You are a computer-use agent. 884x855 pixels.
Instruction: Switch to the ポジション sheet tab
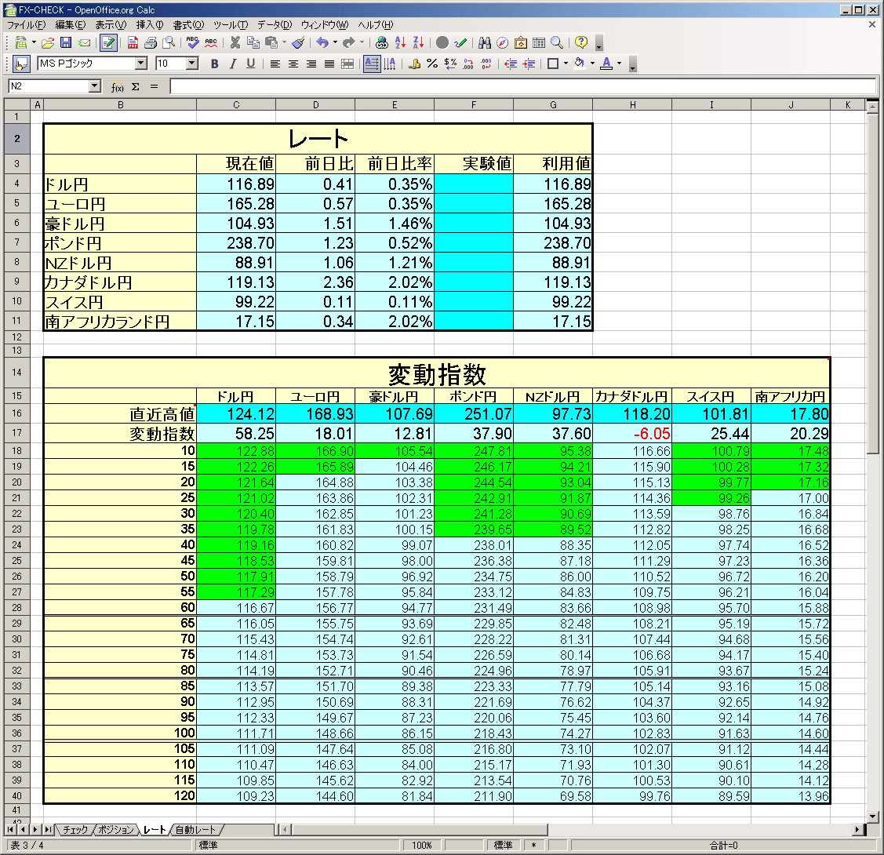(x=116, y=830)
